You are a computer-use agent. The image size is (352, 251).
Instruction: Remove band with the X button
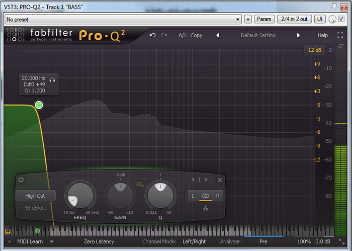(x=220, y=180)
